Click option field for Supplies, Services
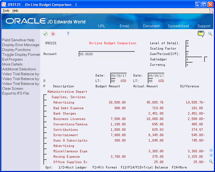Screen dimensions: 215x172 [45, 97]
